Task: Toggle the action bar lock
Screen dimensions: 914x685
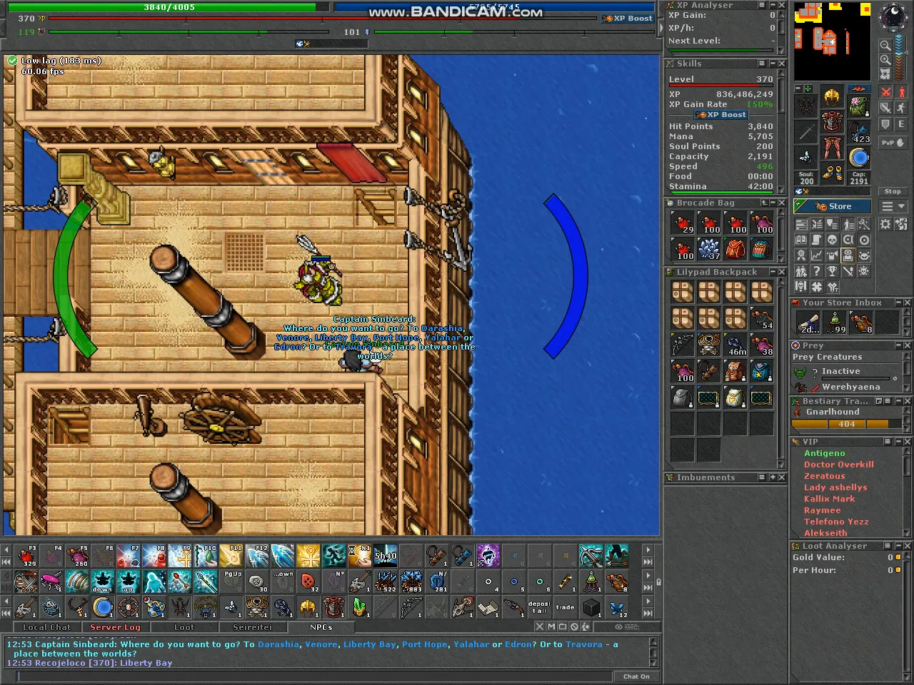Action: point(658,582)
